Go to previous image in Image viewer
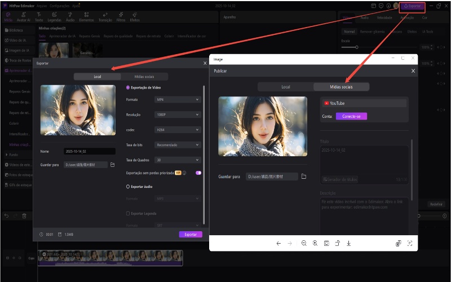This screenshot has height=282, width=451. [x=278, y=244]
